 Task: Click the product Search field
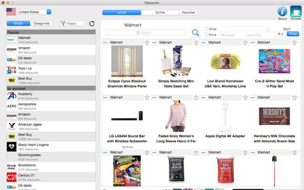[x=146, y=33]
